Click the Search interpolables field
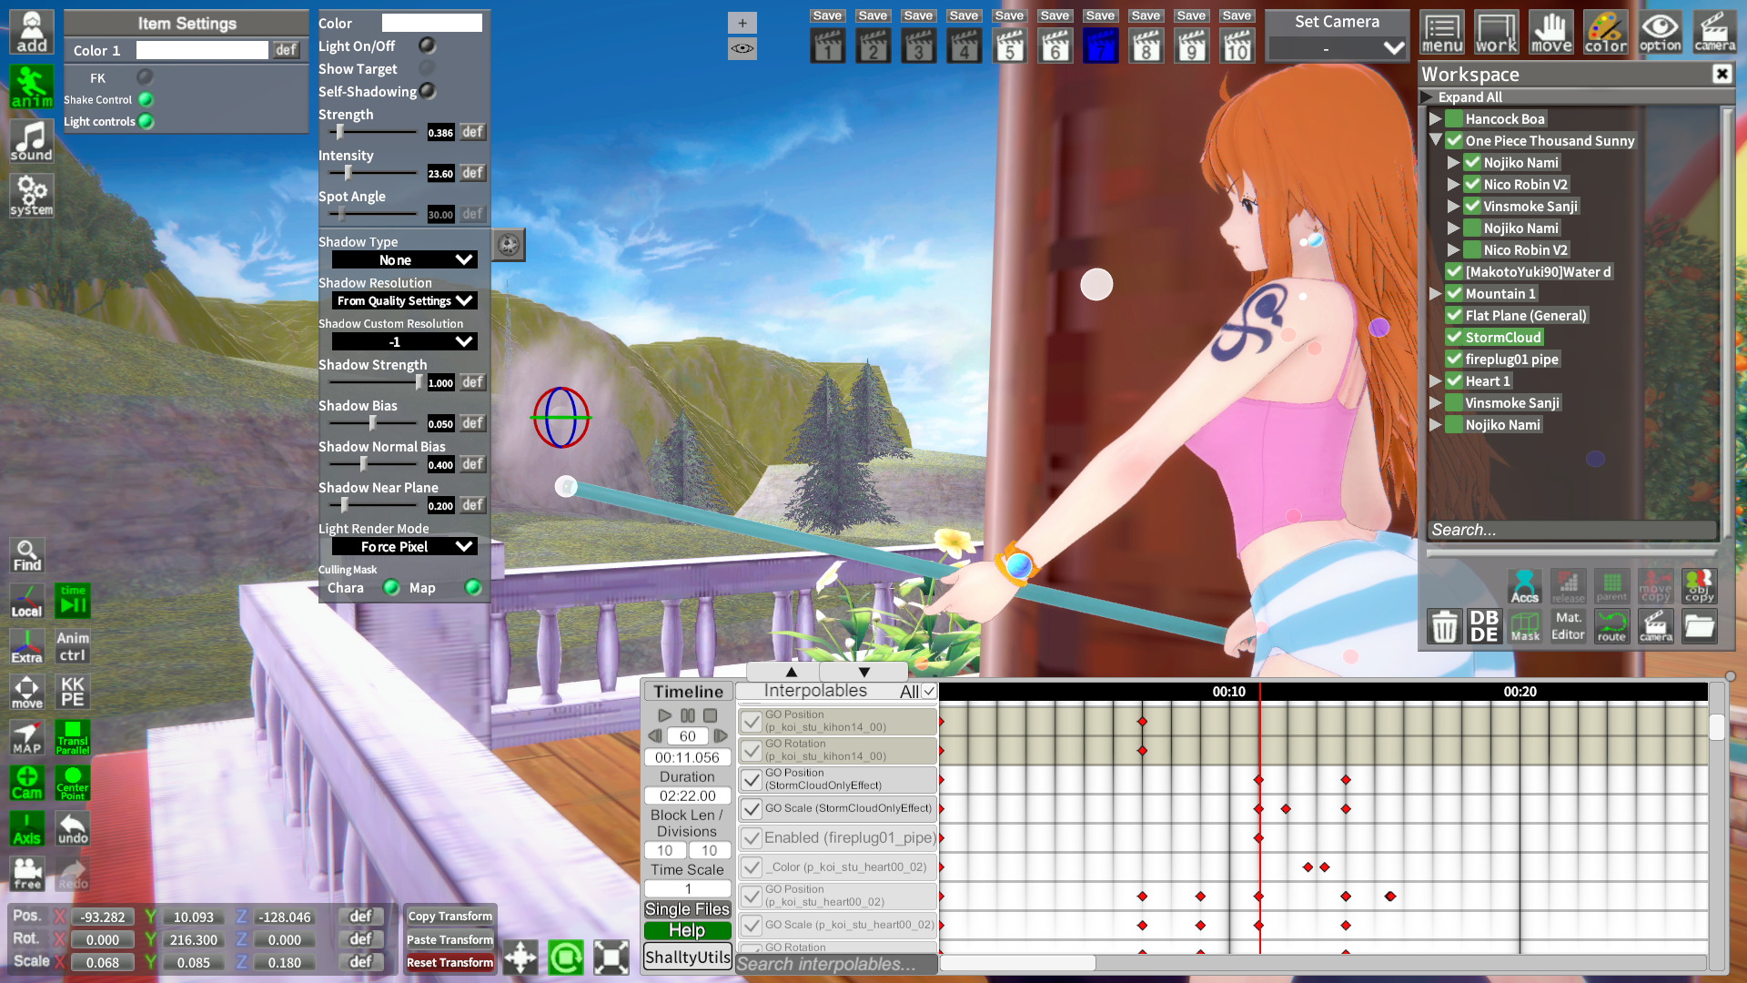Viewport: 1747px width, 983px height. tap(836, 964)
